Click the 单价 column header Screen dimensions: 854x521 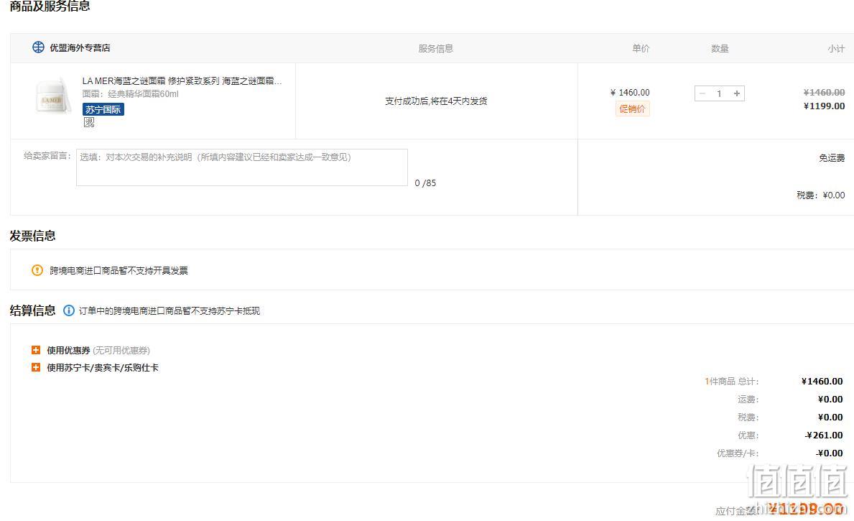[641, 48]
